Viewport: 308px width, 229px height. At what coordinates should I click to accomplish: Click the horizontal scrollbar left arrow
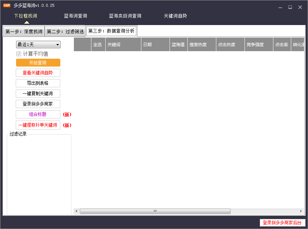(76, 211)
